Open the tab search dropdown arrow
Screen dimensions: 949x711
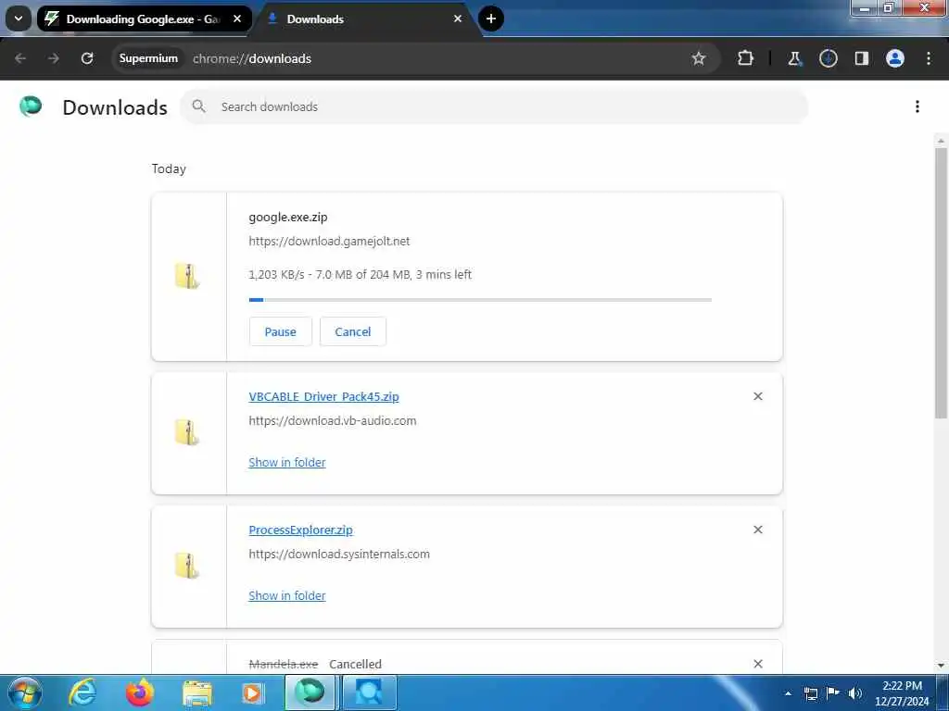coord(19,19)
